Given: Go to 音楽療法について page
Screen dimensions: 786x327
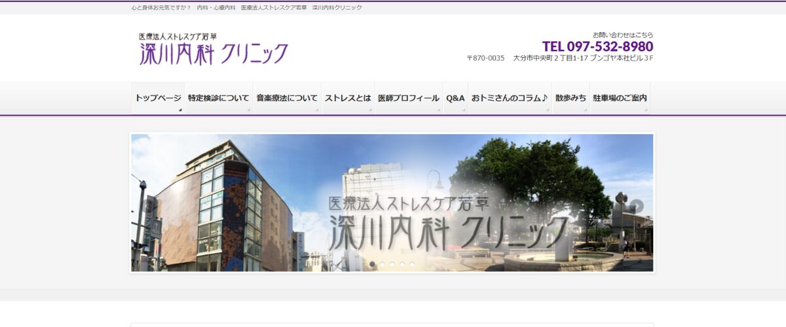Looking at the screenshot, I should click(x=287, y=98).
